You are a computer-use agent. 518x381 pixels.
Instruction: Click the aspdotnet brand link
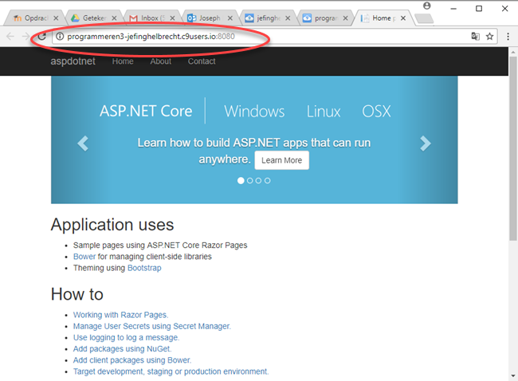73,61
